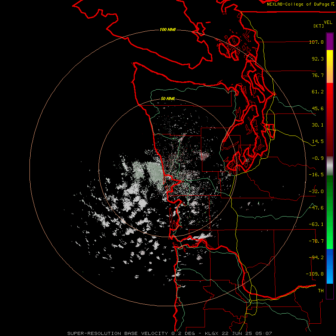Screen dimensions: 336x336
Task: Click the -0.9 velocity scale value
Action: tap(318, 158)
